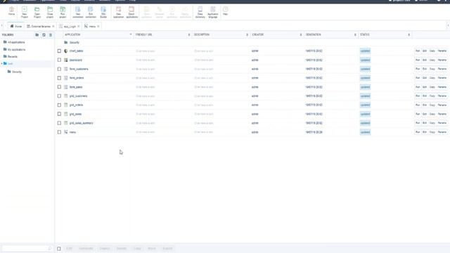Tick the checkbox for grid_customers
Screen dimensions: 450x253
pos(59,96)
